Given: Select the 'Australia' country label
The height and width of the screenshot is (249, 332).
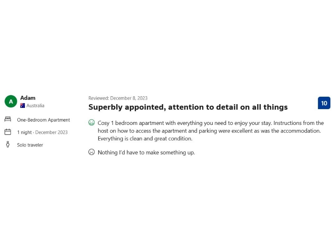Looking at the screenshot, I should click(35, 106).
